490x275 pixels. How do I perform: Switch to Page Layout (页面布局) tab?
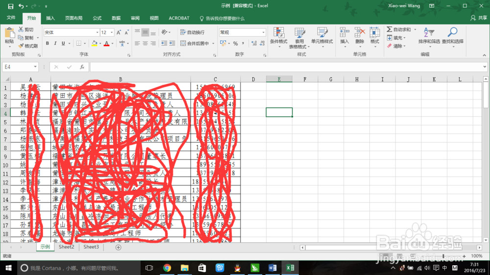pos(74,18)
